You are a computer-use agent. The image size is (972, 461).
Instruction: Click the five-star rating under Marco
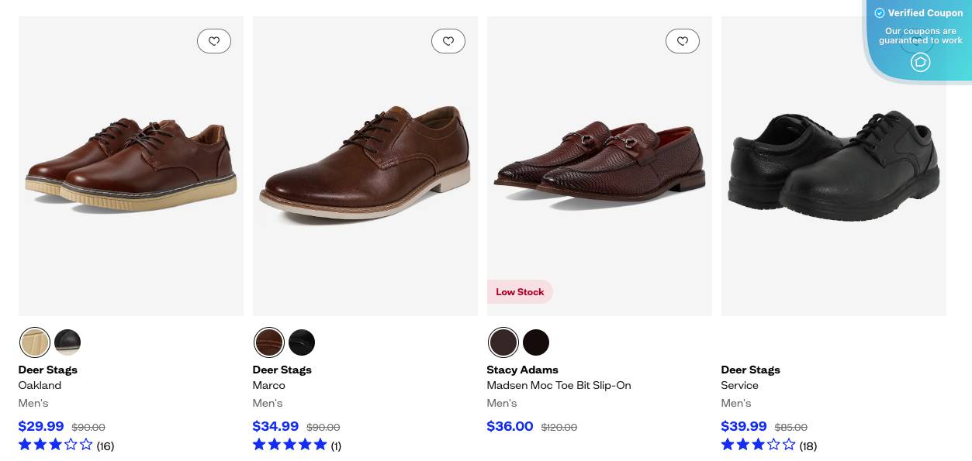click(x=289, y=444)
